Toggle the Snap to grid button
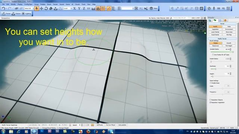 (103, 9)
